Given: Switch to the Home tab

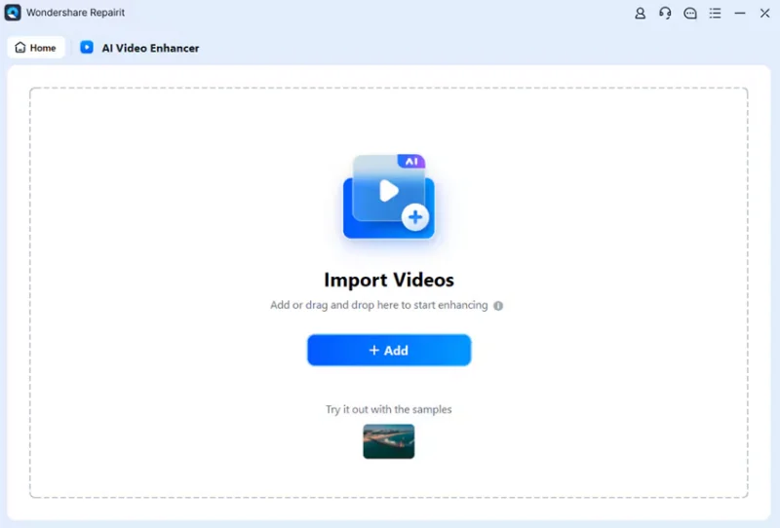Looking at the screenshot, I should [36, 48].
